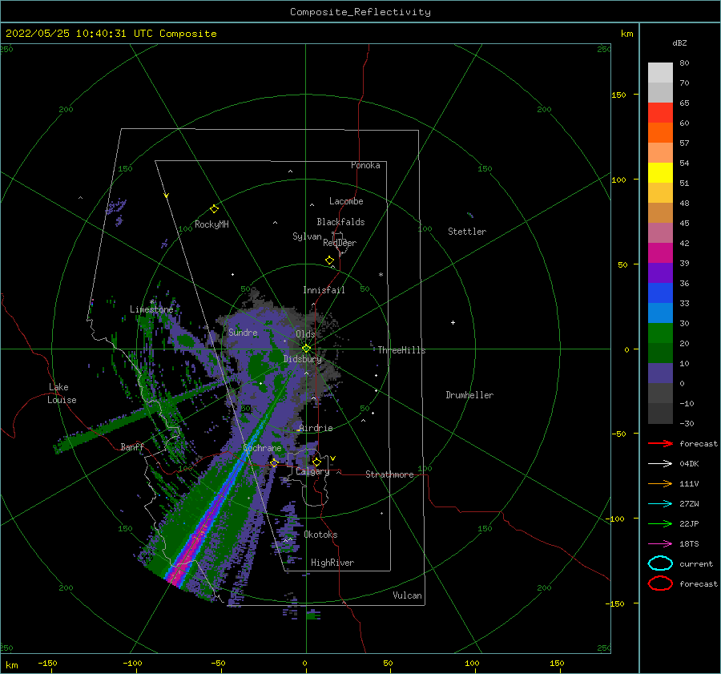
Task: Click the white 04DK arrow icon
Action: pos(660,464)
